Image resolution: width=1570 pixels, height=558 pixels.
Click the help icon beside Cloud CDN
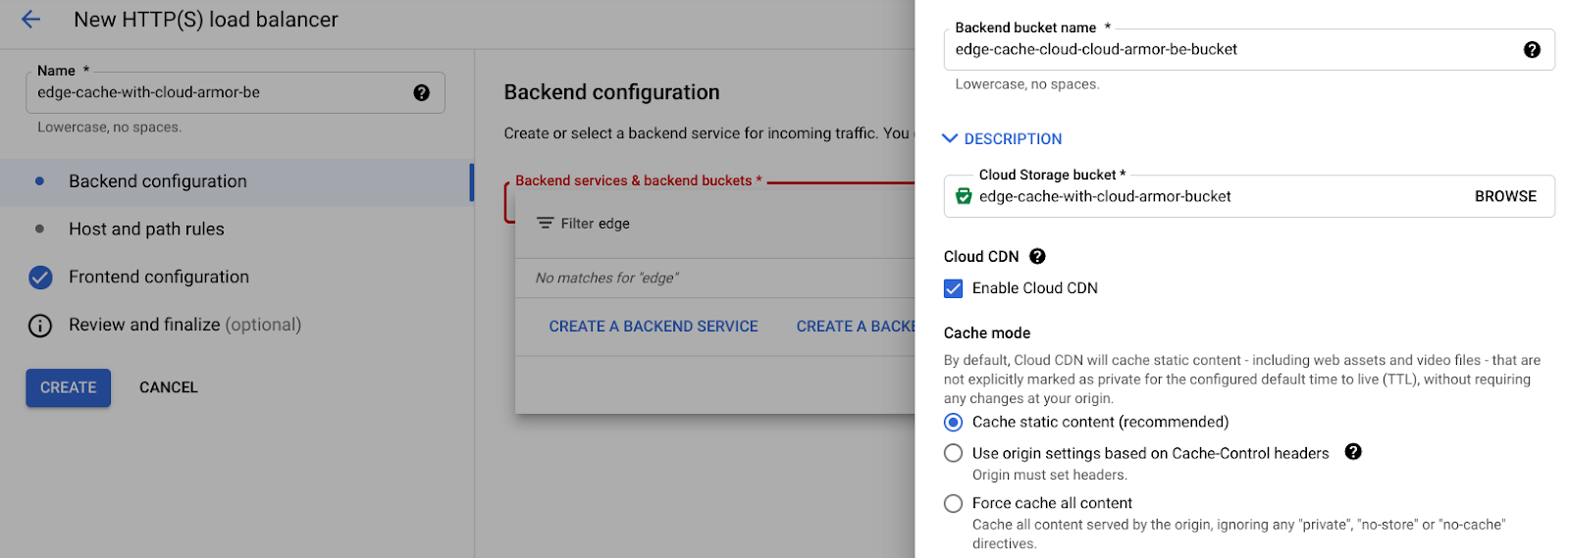pos(1037,257)
